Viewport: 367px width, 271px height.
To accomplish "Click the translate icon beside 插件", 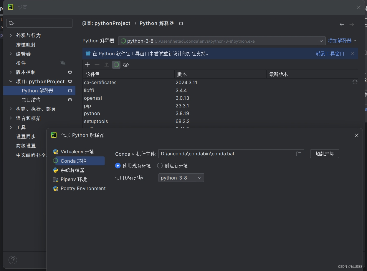I will [x=63, y=63].
